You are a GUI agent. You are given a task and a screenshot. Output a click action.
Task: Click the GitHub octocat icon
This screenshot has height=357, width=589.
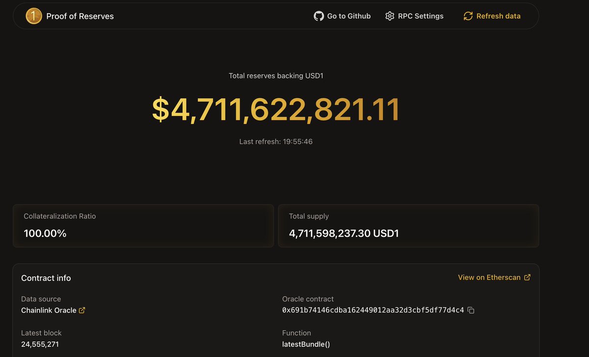click(319, 16)
